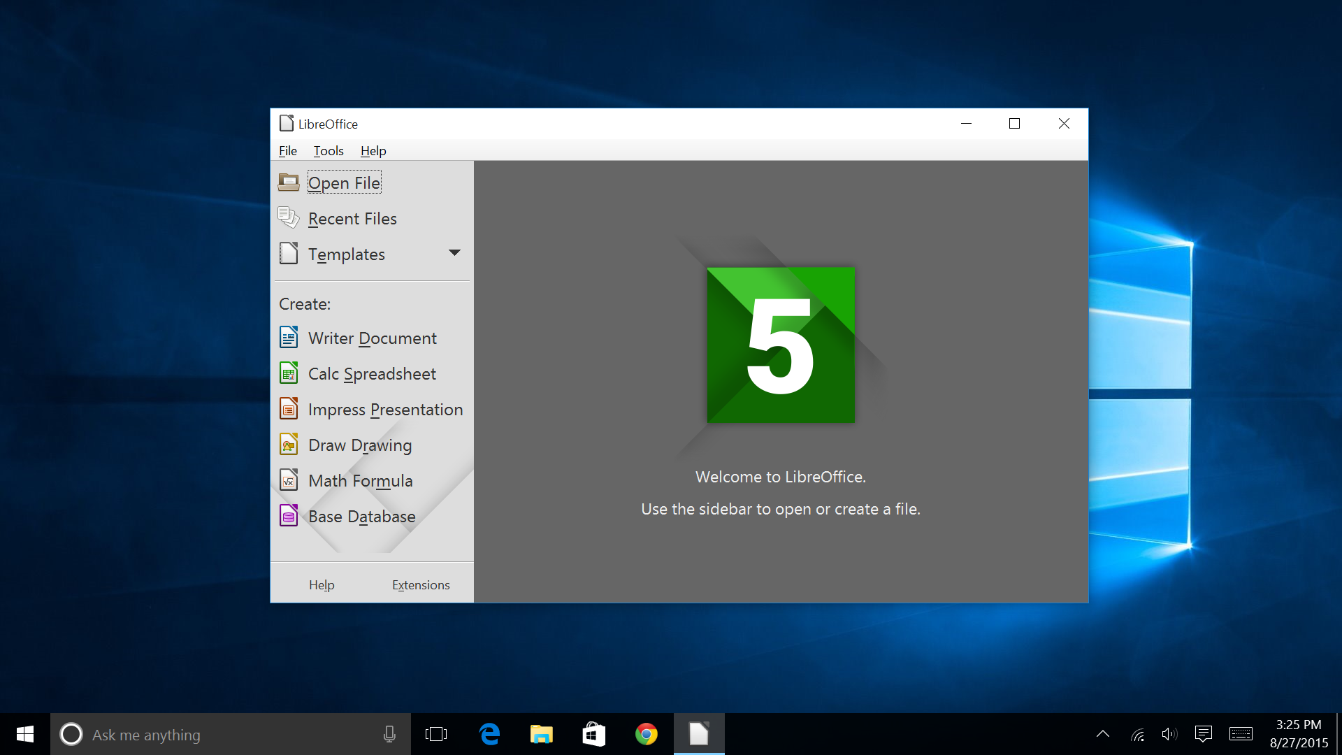
Task: Click the Draw Drawing icon
Action: [289, 445]
